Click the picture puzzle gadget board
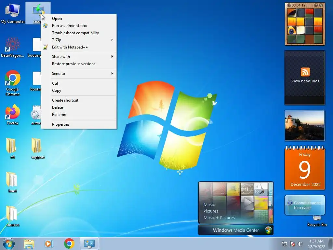This screenshot has height=250, width=333. coord(305,26)
